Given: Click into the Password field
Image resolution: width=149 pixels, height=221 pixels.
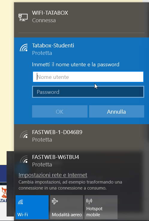Looking at the screenshot, I should tap(88, 92).
